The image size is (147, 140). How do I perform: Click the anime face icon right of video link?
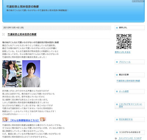click(x=43, y=119)
